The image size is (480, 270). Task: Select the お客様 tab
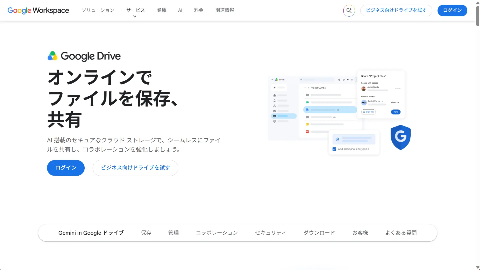pos(360,233)
